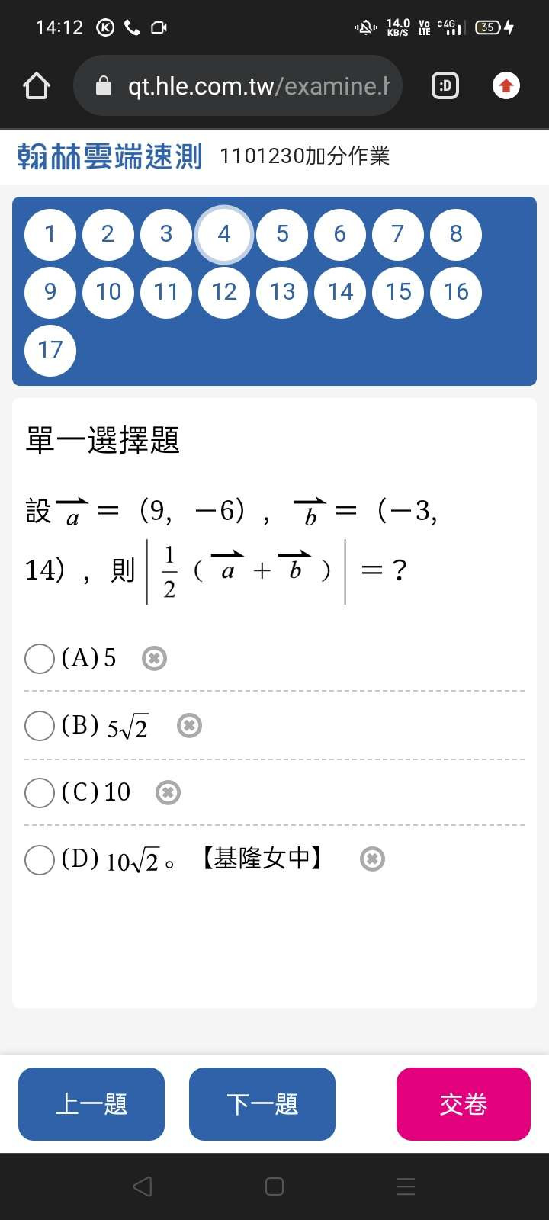Jump to question 1

click(50, 234)
